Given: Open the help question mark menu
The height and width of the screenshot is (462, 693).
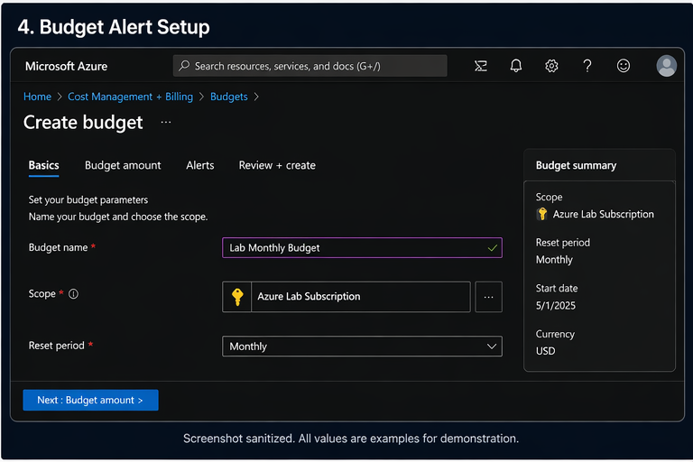Looking at the screenshot, I should coord(587,66).
